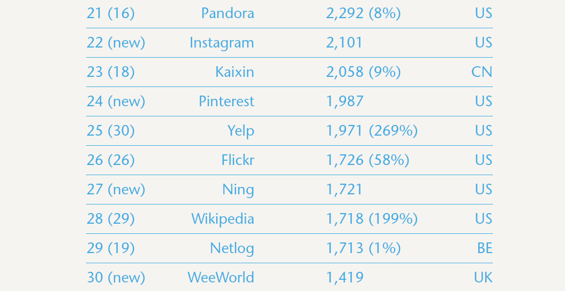
Task: Select the value 2,058 (9%)
Action: coord(363,72)
